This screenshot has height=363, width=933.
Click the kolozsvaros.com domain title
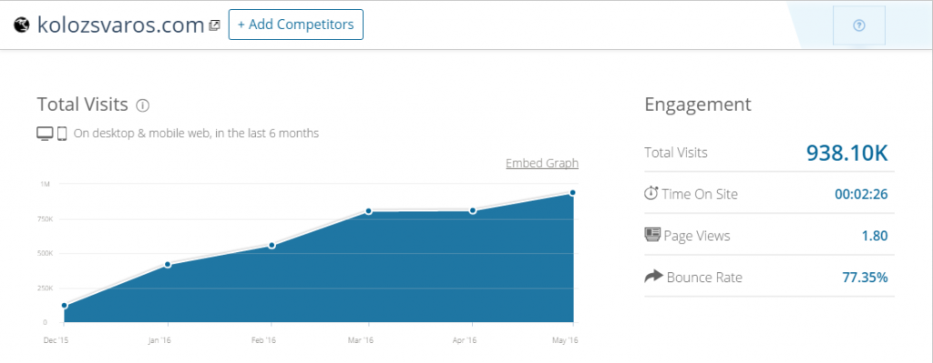coord(121,25)
